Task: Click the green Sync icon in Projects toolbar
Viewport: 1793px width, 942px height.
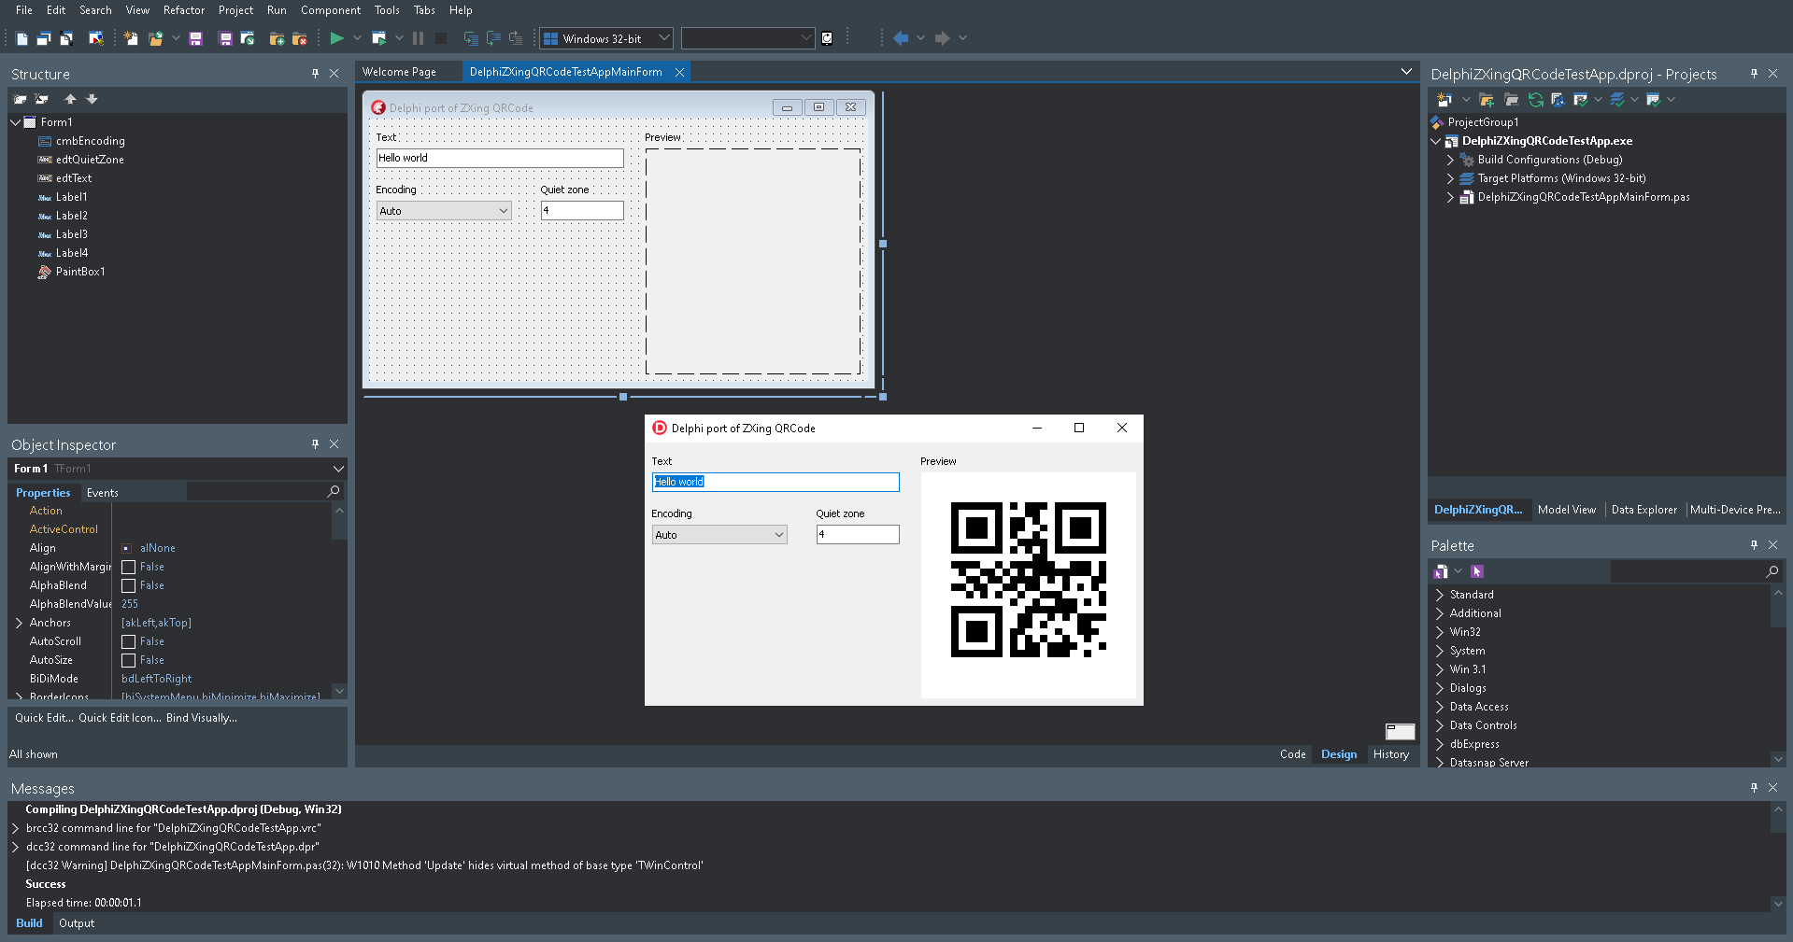Action: [1535, 100]
